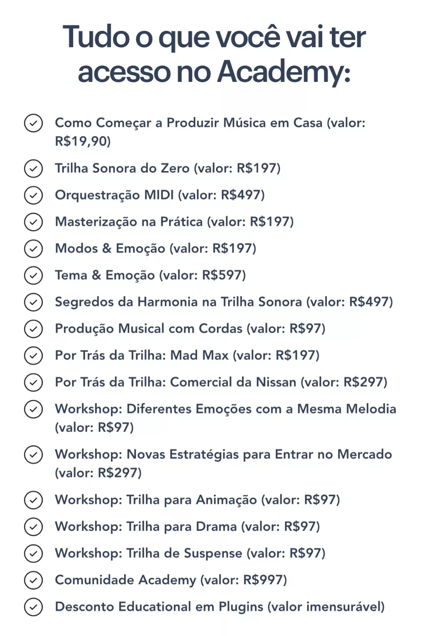Select the Workshop: Trilha de Suspense text
This screenshot has height=636, width=428.
(x=148, y=553)
